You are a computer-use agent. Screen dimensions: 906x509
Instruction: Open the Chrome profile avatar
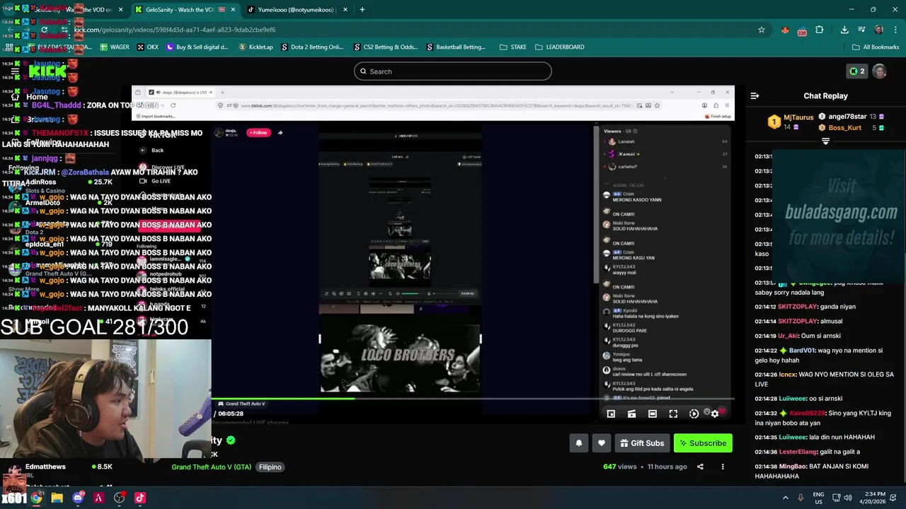click(x=878, y=30)
